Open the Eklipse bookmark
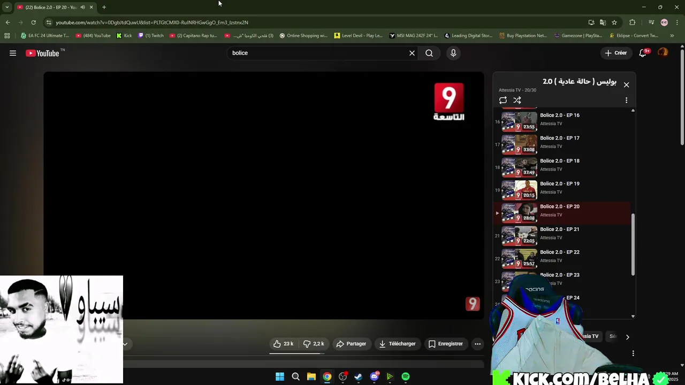This screenshot has width=685, height=385. [634, 36]
